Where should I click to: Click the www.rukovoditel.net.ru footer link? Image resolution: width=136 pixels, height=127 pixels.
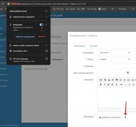(11, 125)
